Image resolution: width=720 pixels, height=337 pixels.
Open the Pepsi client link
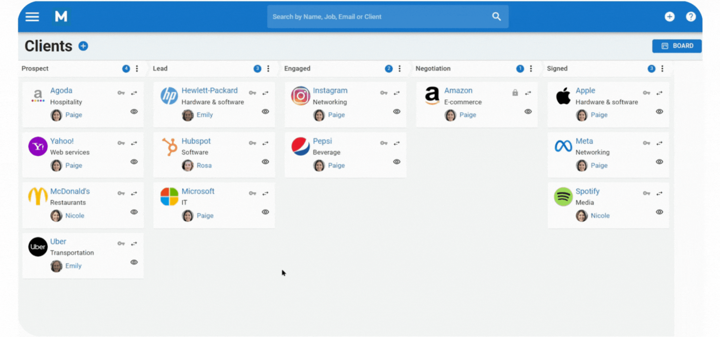[x=322, y=141]
